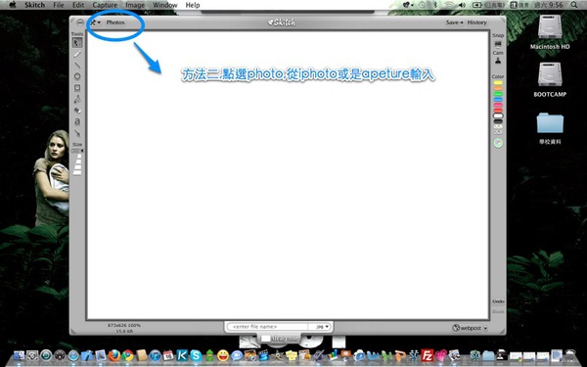Click the Snap screen capture icon
This screenshot has width=587, height=367.
(x=498, y=44)
